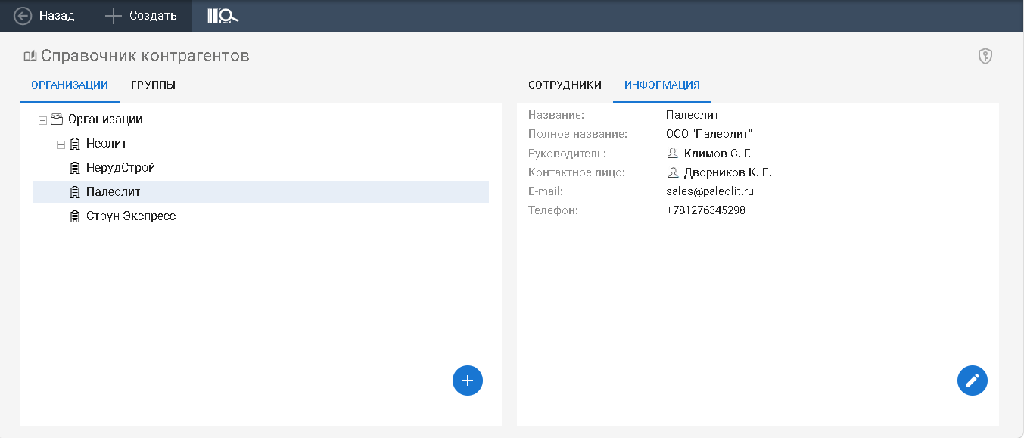Open the Сотрудники tab

pyautogui.click(x=565, y=85)
